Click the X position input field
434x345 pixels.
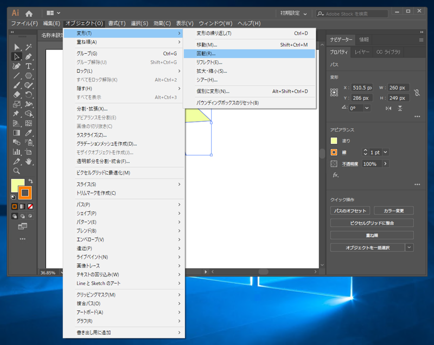362,87
